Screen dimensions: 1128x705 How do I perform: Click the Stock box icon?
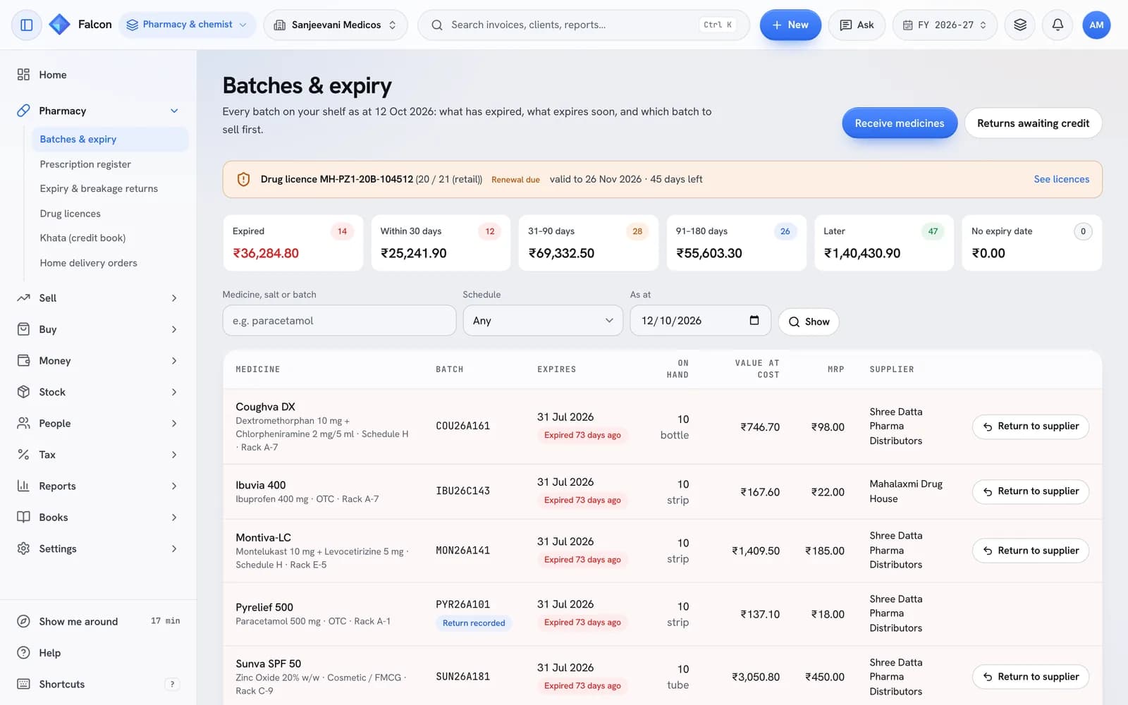[x=23, y=392]
